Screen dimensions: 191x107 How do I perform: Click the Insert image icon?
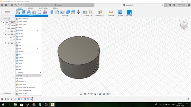click(120, 12)
